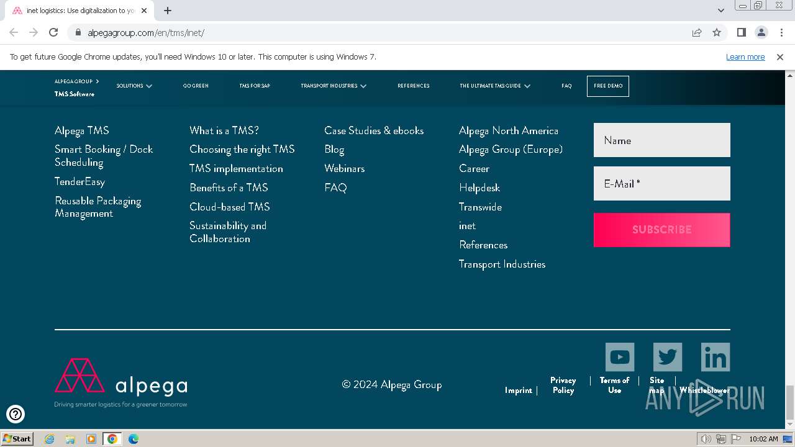Screen dimensions: 795x447
Task: Open the tab search chevron
Action: pyautogui.click(x=721, y=11)
